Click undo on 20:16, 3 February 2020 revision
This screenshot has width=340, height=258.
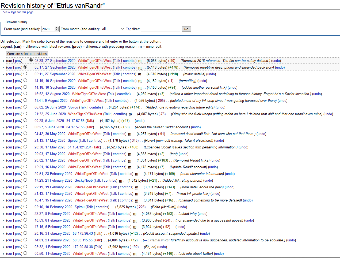pos(205,234)
